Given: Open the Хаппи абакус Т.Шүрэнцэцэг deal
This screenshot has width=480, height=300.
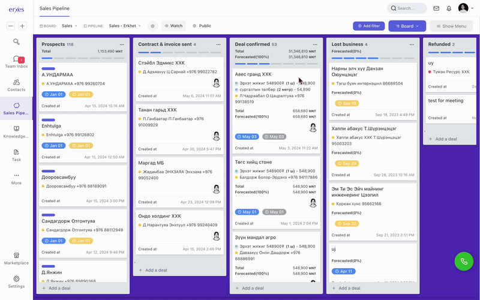Looking at the screenshot, I should click(373, 152).
